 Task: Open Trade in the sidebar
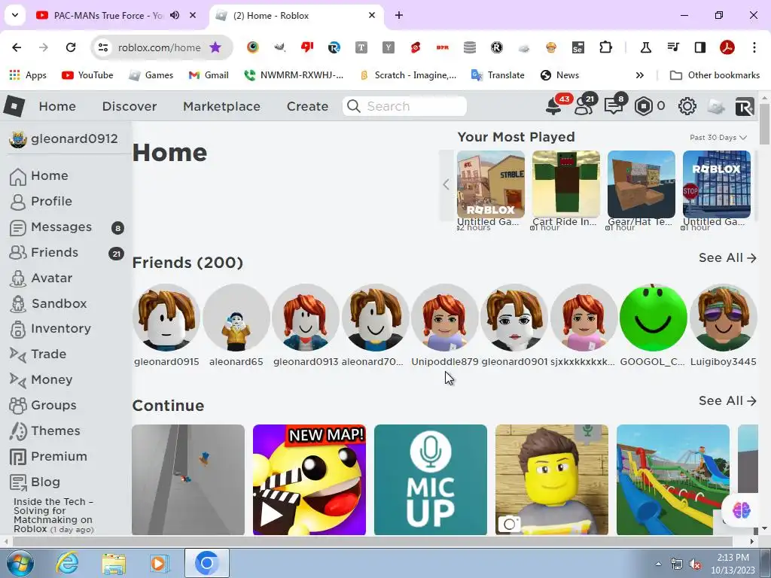(x=48, y=354)
